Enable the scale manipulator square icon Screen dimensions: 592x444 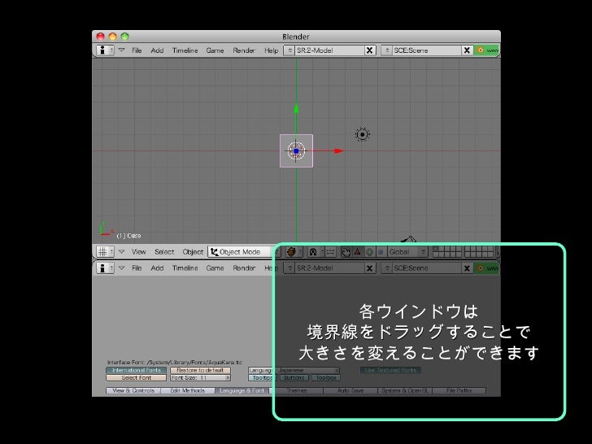(381, 252)
